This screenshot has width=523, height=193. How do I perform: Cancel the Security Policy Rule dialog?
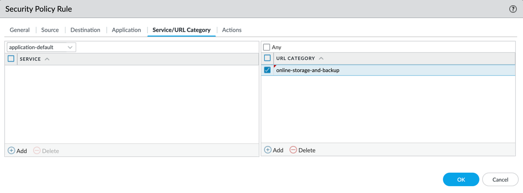[x=500, y=179]
